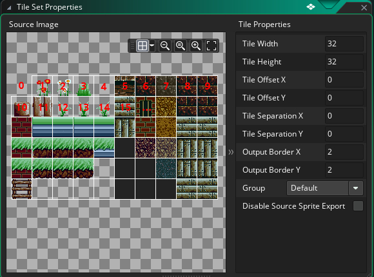Select tile numbered 5 in source image
This screenshot has height=277, width=374.
point(124,86)
